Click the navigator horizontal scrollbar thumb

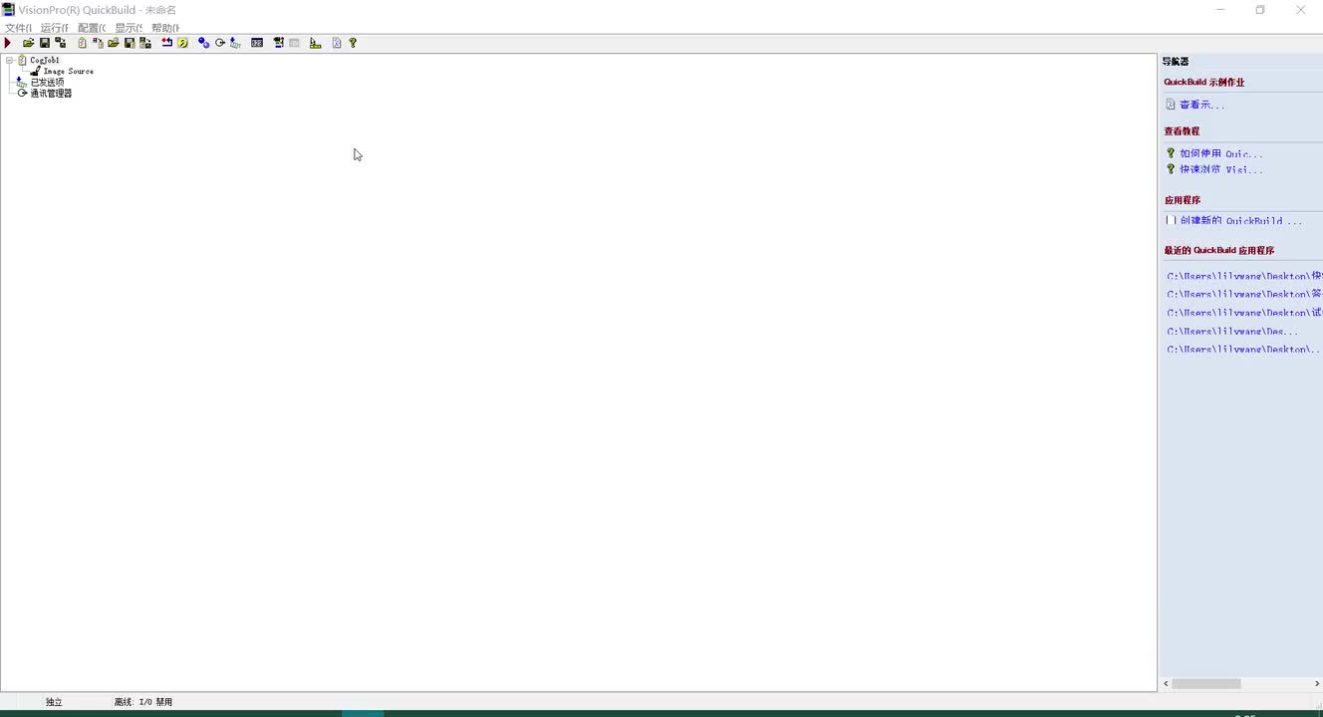(1206, 684)
